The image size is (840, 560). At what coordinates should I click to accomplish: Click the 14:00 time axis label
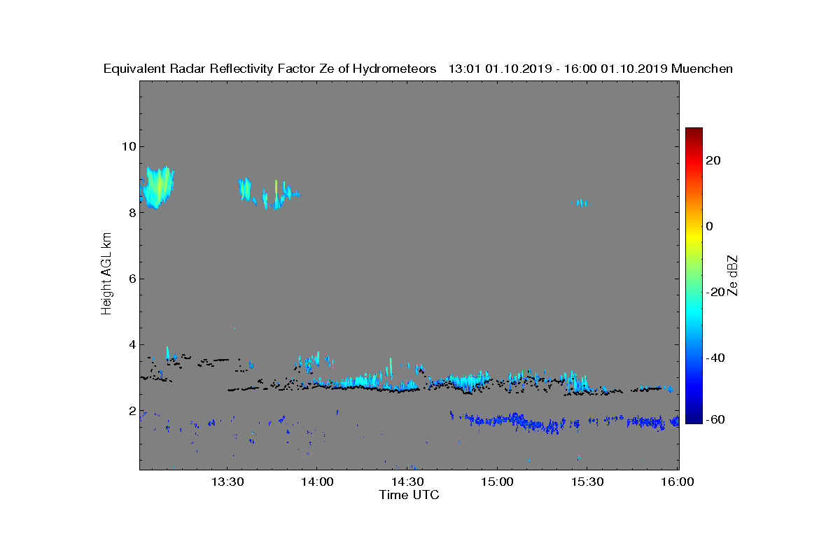(317, 482)
